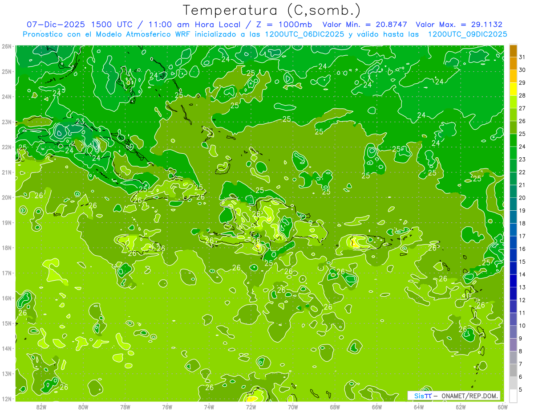Viewport: 534px width, 413px height.
Task: Click the '70W' longitude axis label
Action: [293, 407]
